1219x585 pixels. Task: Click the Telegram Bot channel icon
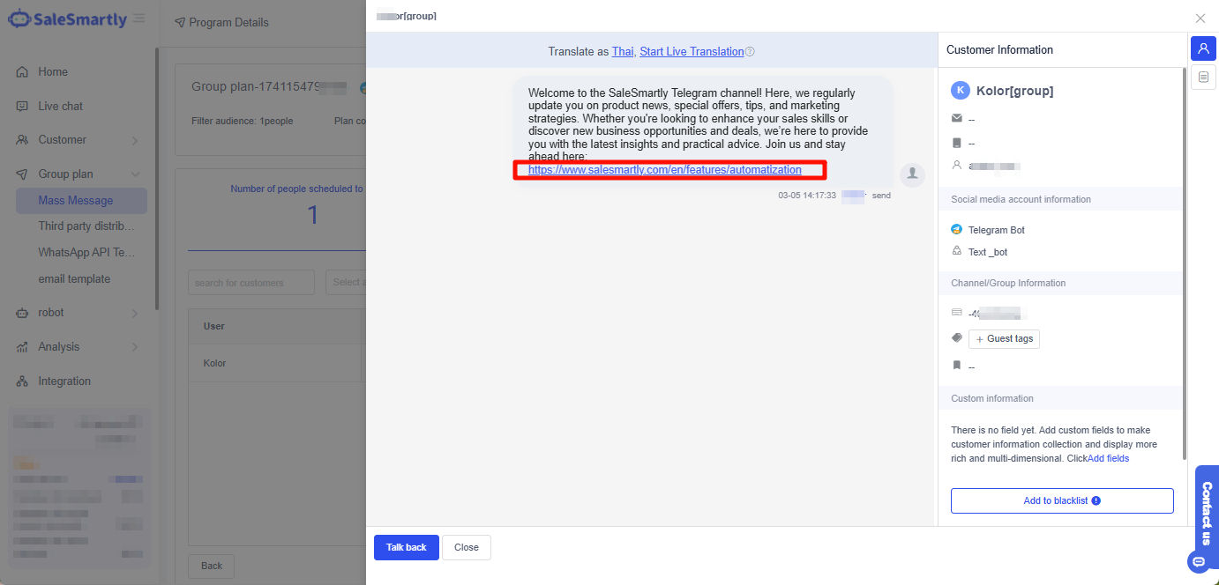[956, 229]
